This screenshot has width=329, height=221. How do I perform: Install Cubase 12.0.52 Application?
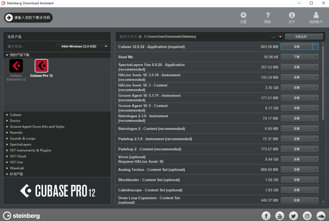click(x=296, y=47)
